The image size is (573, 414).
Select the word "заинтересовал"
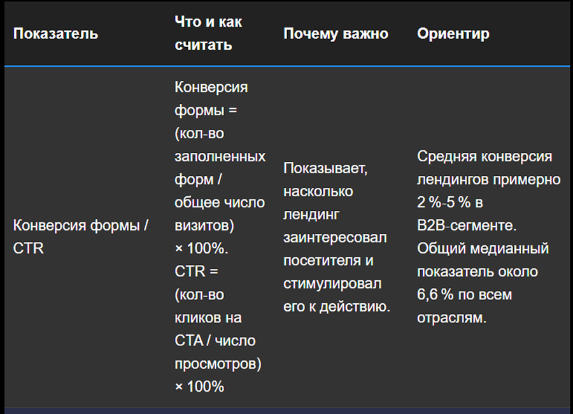(x=335, y=237)
